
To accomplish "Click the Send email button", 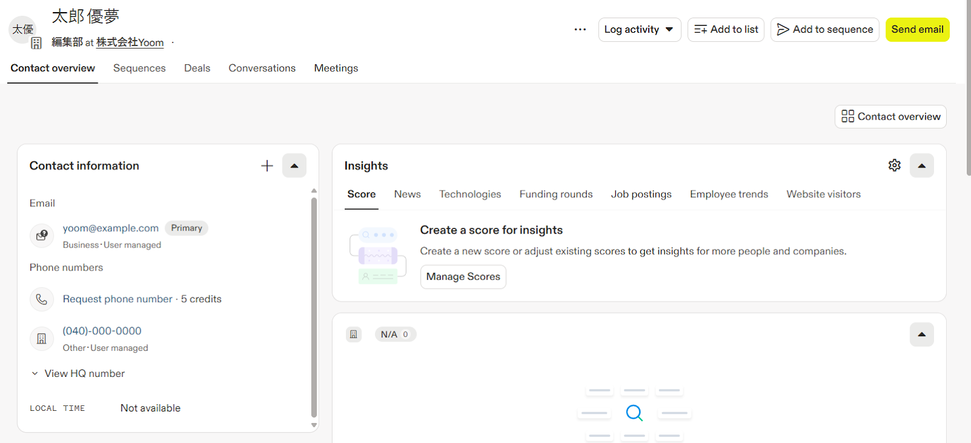I will click(x=917, y=30).
